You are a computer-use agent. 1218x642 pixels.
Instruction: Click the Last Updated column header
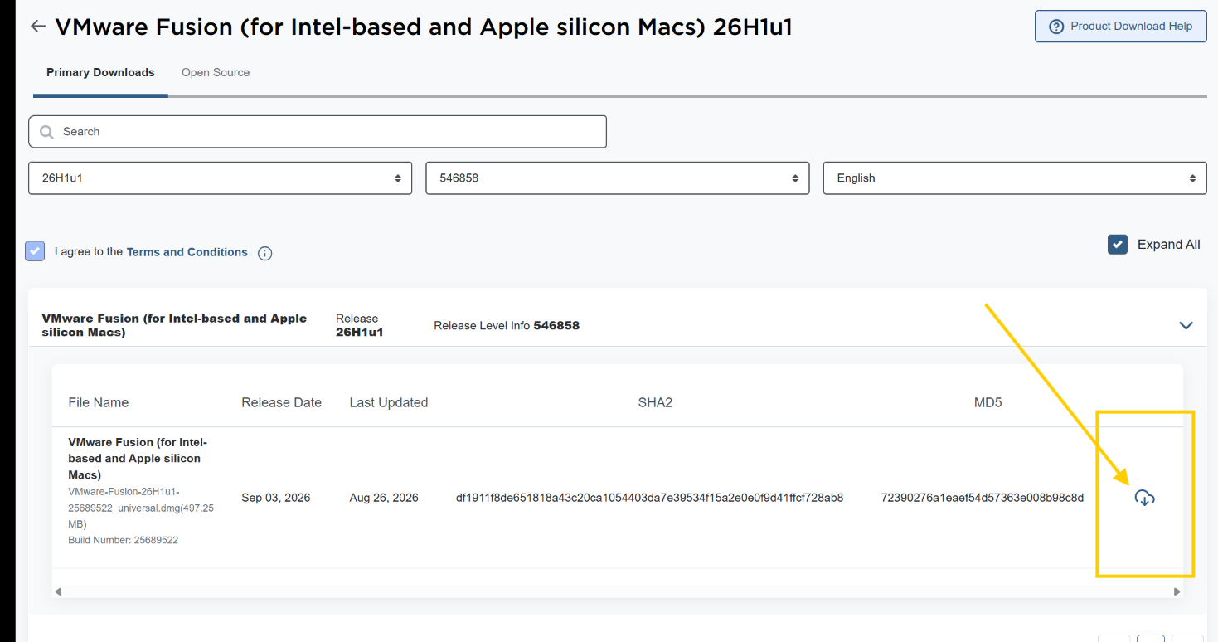389,402
